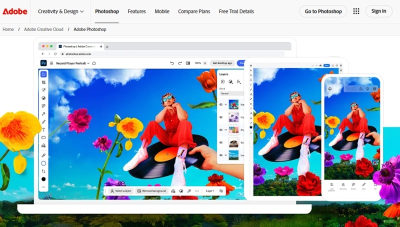The height and width of the screenshot is (227, 400).
Task: Click the add layer icon in Layers panel
Action: 222,81
